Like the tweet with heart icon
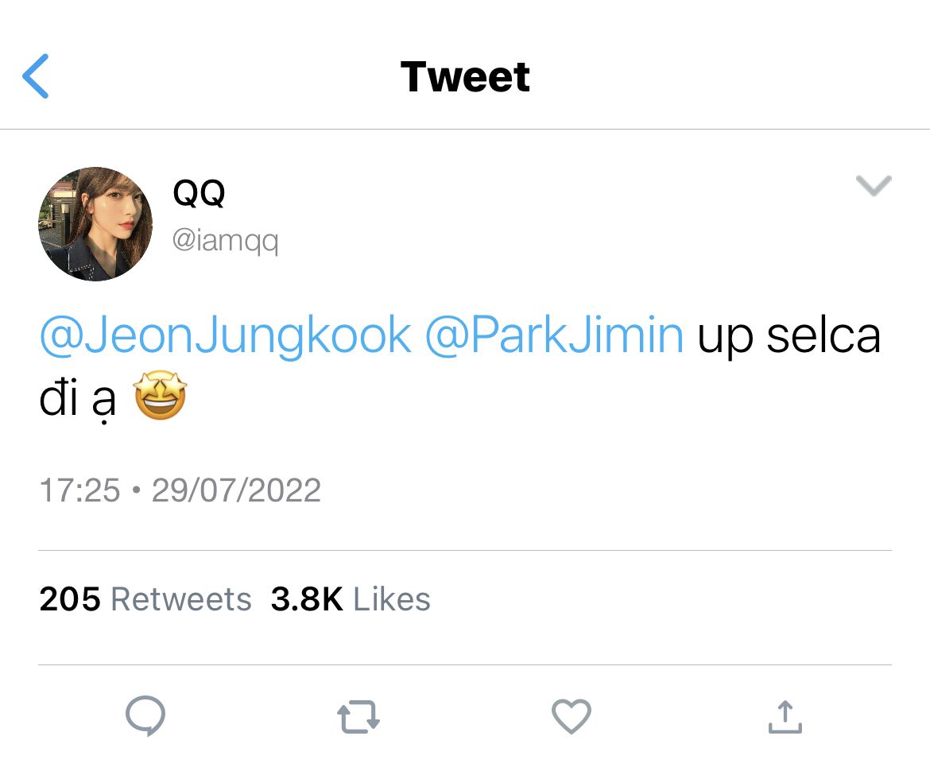The height and width of the screenshot is (767, 930). click(x=571, y=716)
